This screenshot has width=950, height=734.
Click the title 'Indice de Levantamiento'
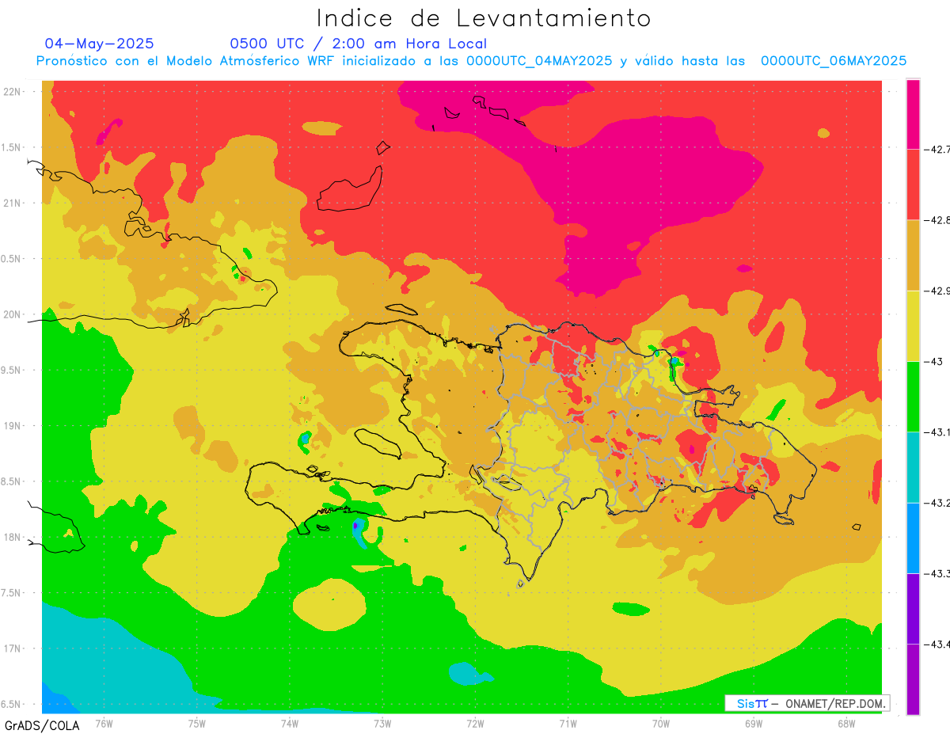pyautogui.click(x=484, y=17)
